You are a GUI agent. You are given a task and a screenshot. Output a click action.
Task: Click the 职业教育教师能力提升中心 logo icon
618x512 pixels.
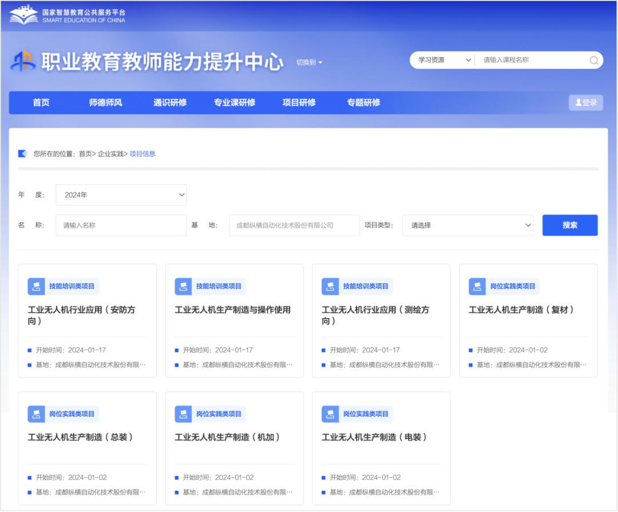[x=23, y=62]
